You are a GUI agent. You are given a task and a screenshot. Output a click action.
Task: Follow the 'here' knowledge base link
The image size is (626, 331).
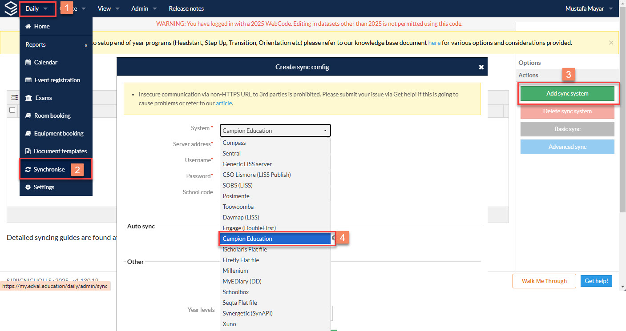(x=434, y=43)
